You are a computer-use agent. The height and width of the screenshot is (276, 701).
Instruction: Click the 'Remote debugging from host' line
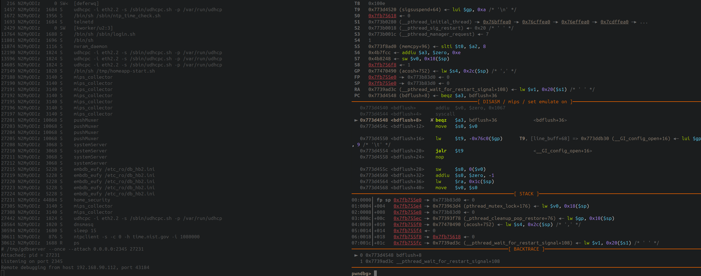75,267
